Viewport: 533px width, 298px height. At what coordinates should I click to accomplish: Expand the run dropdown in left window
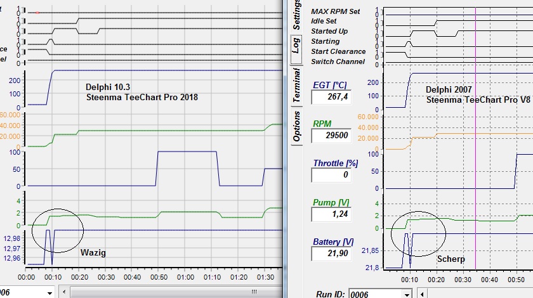pyautogui.click(x=49, y=293)
